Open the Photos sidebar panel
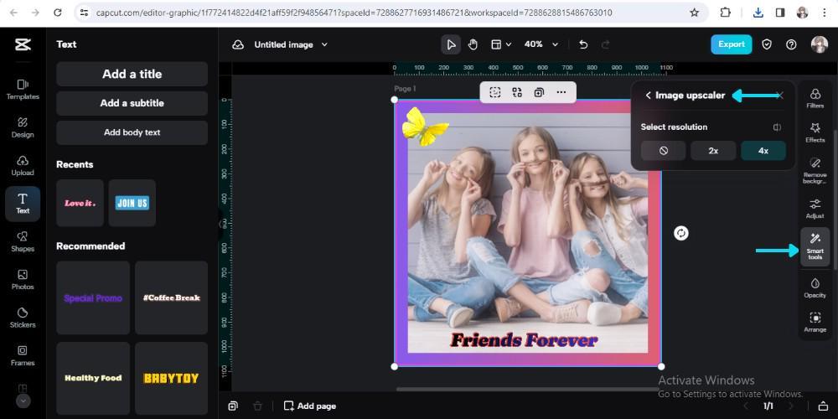This screenshot has height=419, width=838. pos(23,280)
